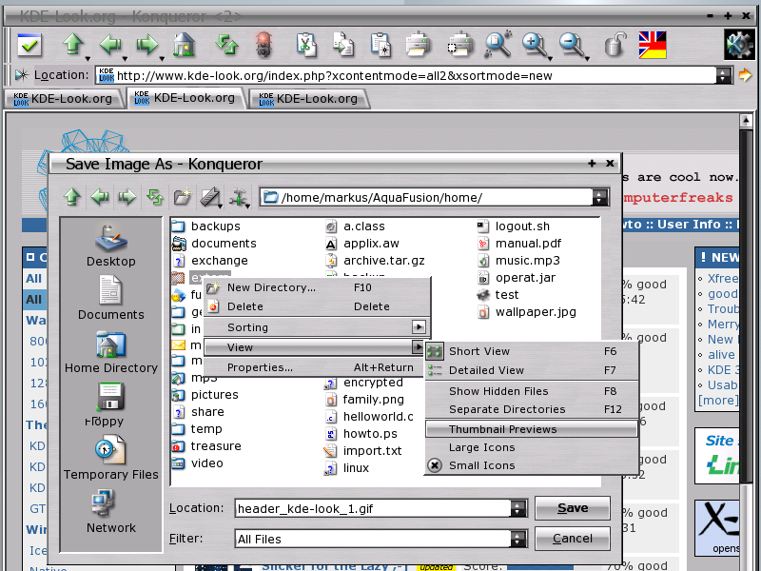Click the Go arrow next to URL bar
This screenshot has height=571, width=761.
pyautogui.click(x=745, y=75)
